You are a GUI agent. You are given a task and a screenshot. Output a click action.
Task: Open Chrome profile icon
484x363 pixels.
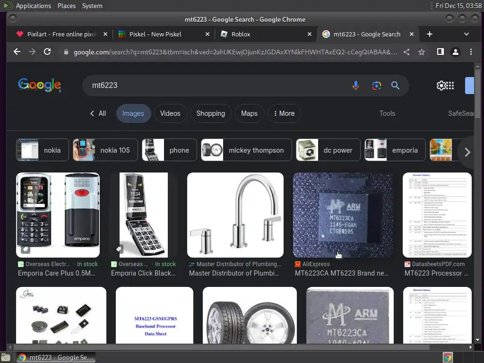coord(456,52)
